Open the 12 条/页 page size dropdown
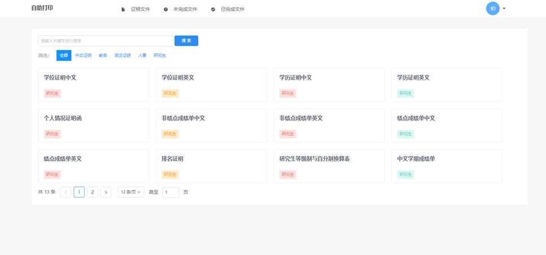This screenshot has width=546, height=255. pyautogui.click(x=130, y=192)
